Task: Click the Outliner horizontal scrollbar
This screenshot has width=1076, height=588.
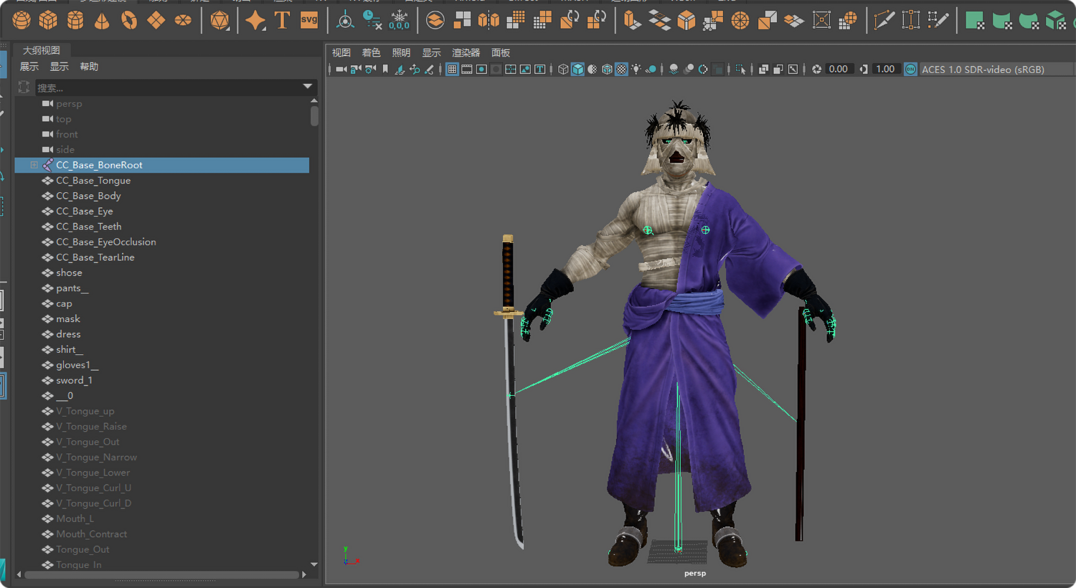Action: pyautogui.click(x=161, y=574)
